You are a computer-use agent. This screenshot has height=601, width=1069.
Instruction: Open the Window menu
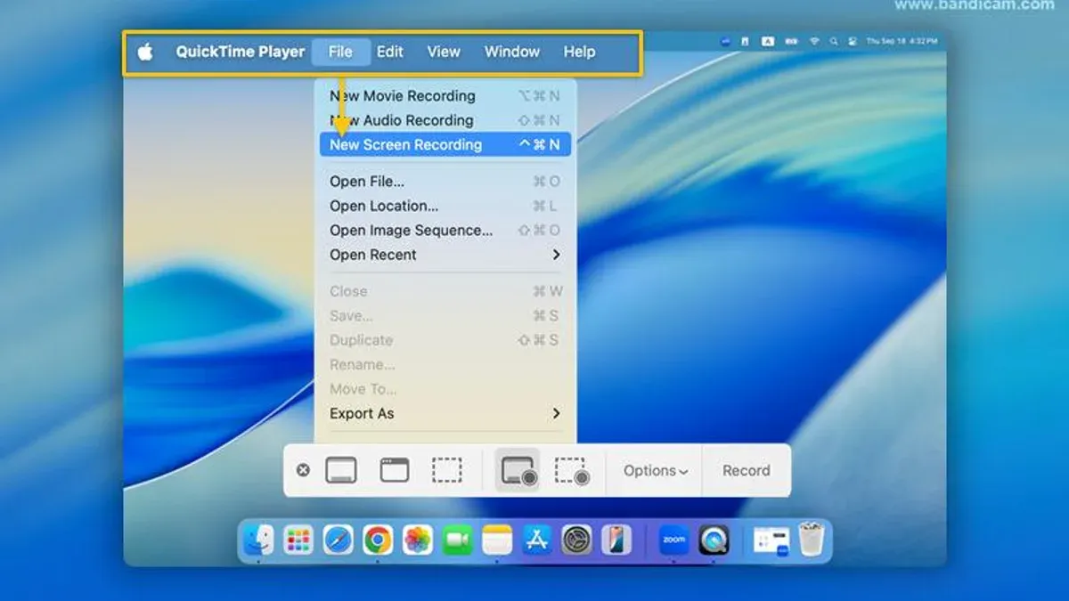512,52
